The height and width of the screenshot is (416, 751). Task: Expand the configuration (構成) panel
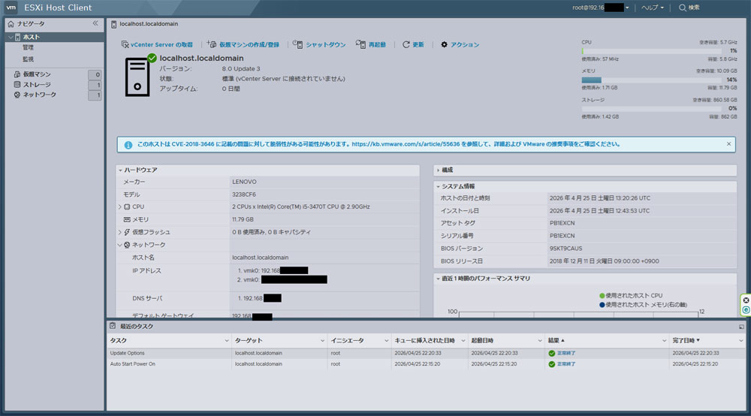coord(439,170)
